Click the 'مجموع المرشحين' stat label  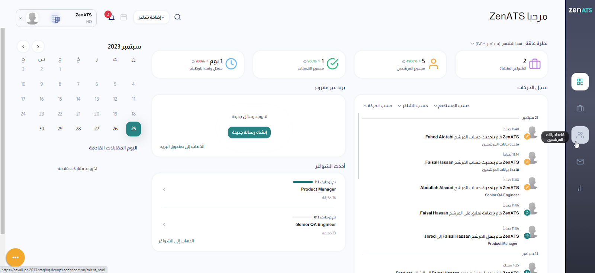[x=411, y=69]
